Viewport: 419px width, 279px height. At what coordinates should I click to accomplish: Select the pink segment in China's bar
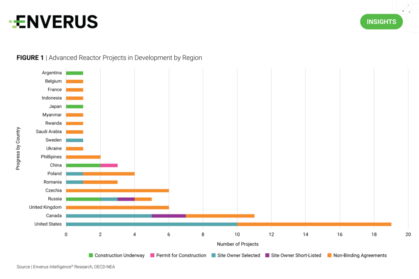109,165
